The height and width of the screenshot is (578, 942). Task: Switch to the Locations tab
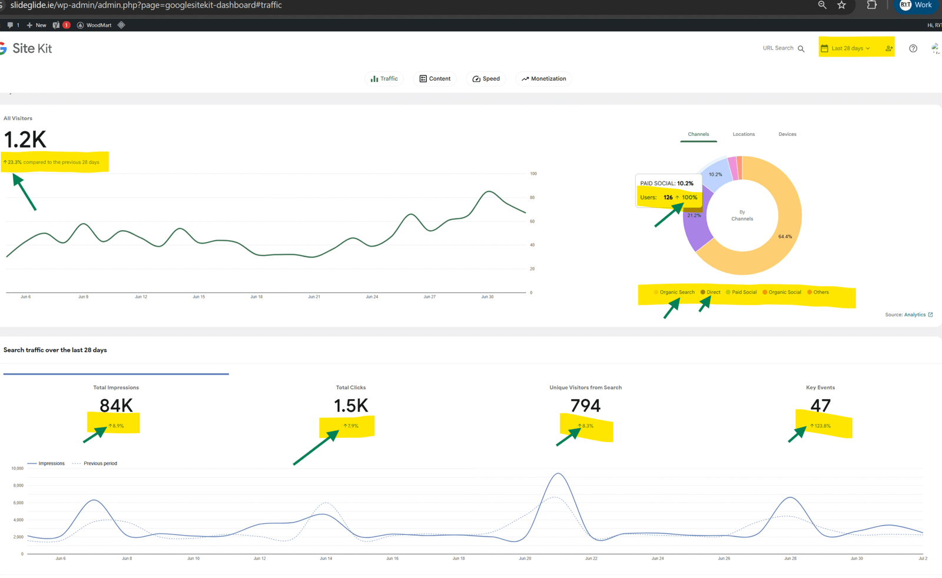click(x=743, y=134)
